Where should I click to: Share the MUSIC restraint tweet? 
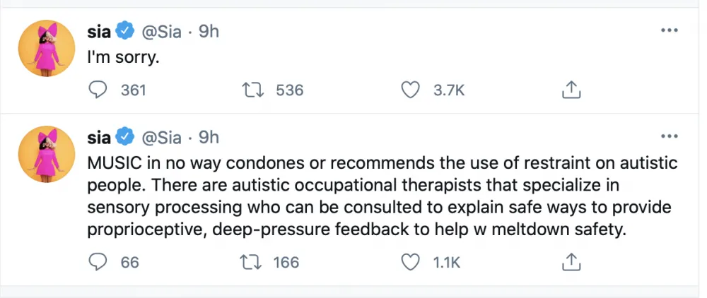[x=571, y=262]
